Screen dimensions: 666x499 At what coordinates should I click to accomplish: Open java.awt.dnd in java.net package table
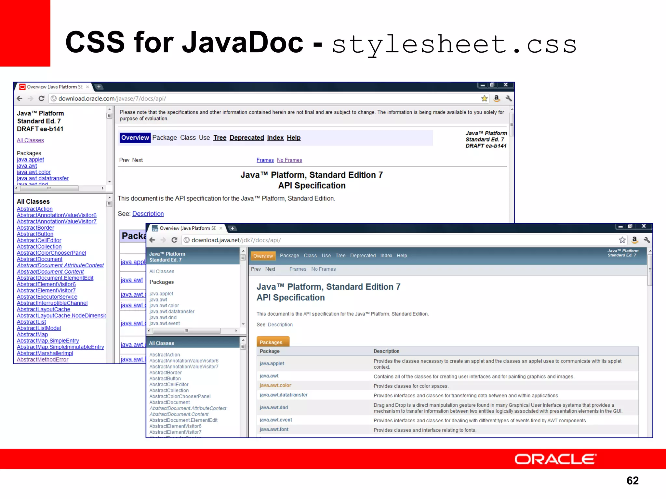coord(274,407)
